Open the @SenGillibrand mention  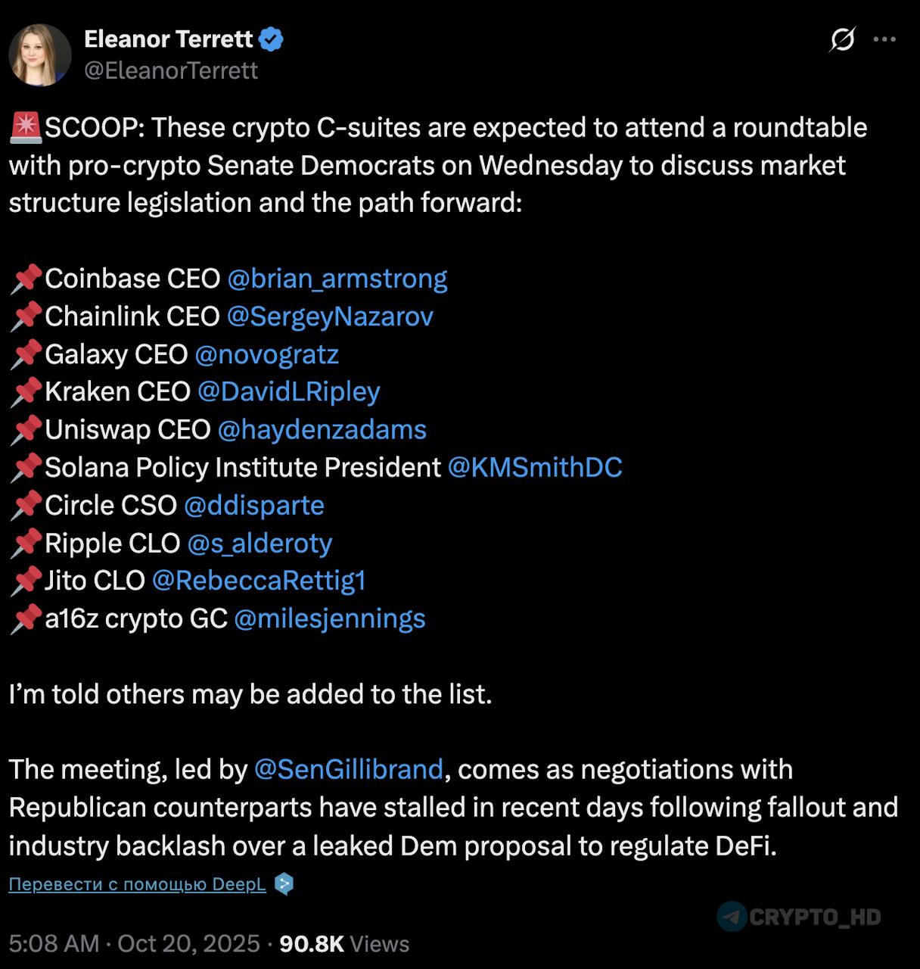click(348, 770)
